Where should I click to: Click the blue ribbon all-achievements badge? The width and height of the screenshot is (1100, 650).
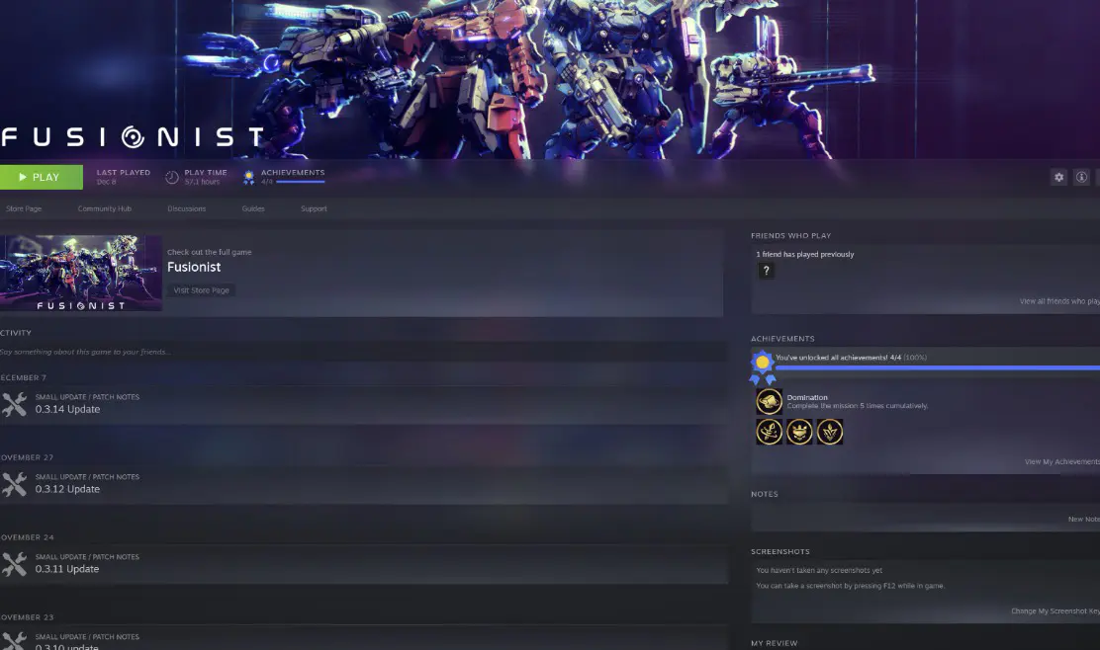pos(762,367)
